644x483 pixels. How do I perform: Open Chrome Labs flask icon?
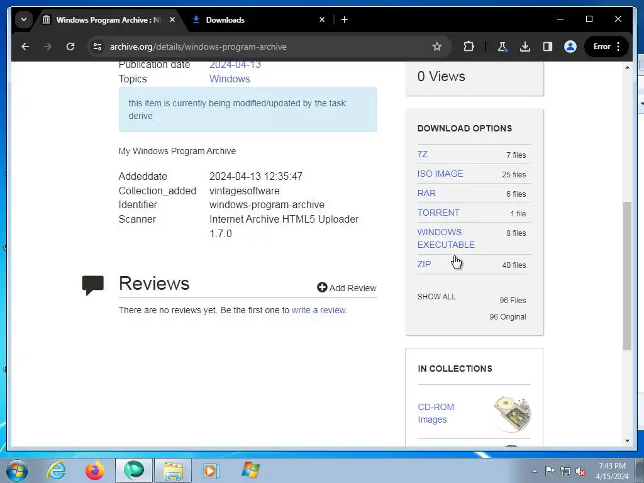pyautogui.click(x=502, y=47)
